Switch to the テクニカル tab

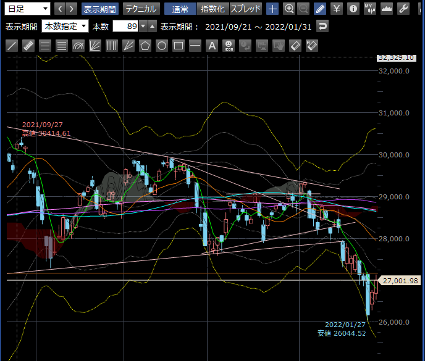pos(141,9)
